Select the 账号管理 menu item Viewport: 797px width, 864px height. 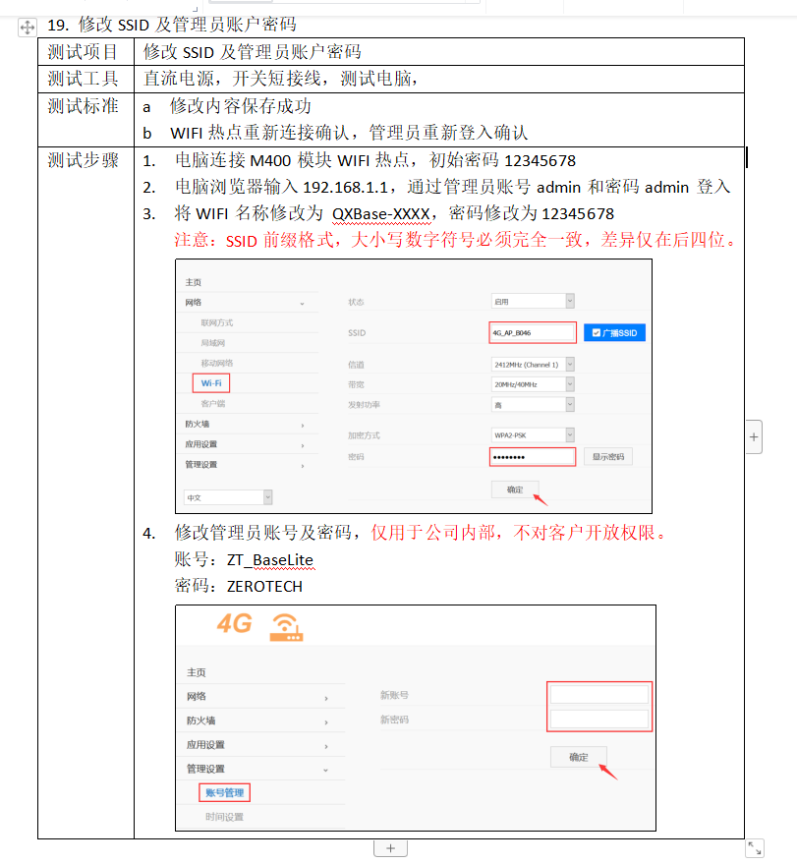(x=224, y=792)
